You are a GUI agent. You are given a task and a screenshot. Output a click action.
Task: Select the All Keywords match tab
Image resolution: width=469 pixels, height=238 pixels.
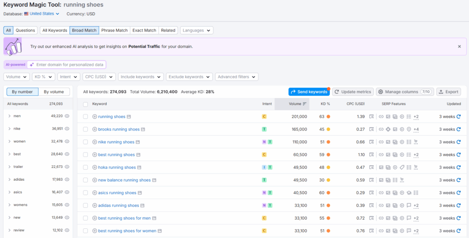[x=55, y=30]
